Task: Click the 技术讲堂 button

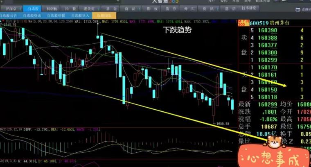Action: click(x=249, y=8)
